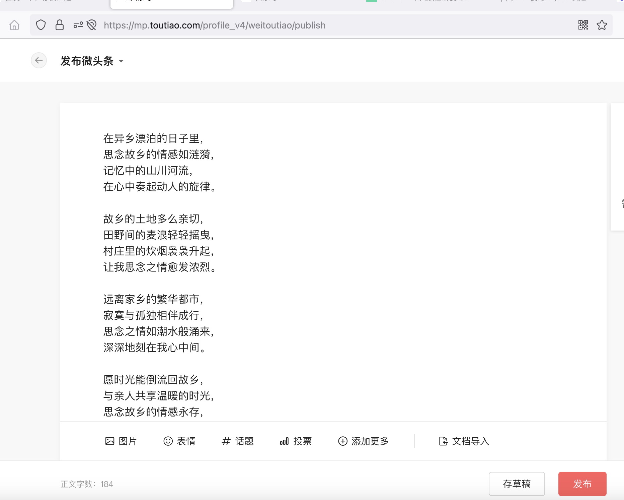The width and height of the screenshot is (624, 500).
Task: Click the line 思念之情如潮水般涌来
Action: 159,331
